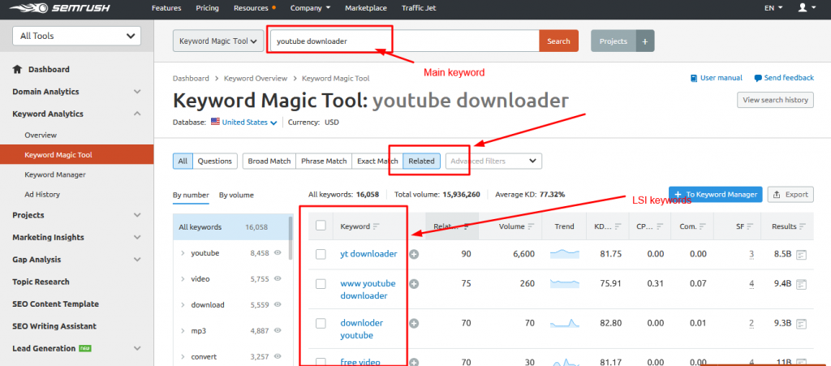Check the select-all keywords header checkbox
Image resolution: width=831 pixels, height=366 pixels.
tap(321, 226)
